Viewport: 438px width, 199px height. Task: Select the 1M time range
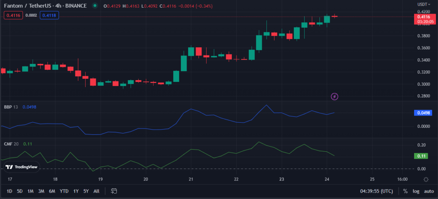pyautogui.click(x=30, y=191)
